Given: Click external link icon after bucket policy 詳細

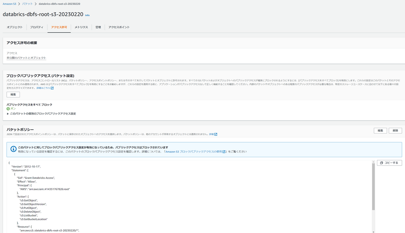Looking at the screenshot, I should coord(216,134).
